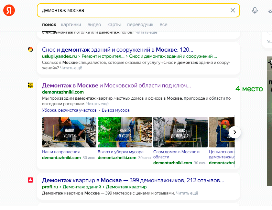Viewport: 272px width, 210px height.
Task: Open 'Демонтаж в Москве и Московской области' result
Action: coord(116,86)
